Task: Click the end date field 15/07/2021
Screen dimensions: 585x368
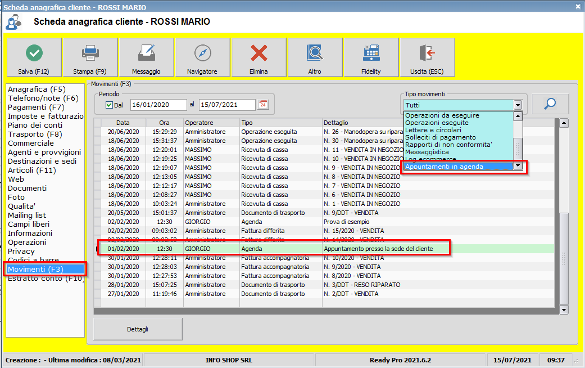Action: [227, 105]
